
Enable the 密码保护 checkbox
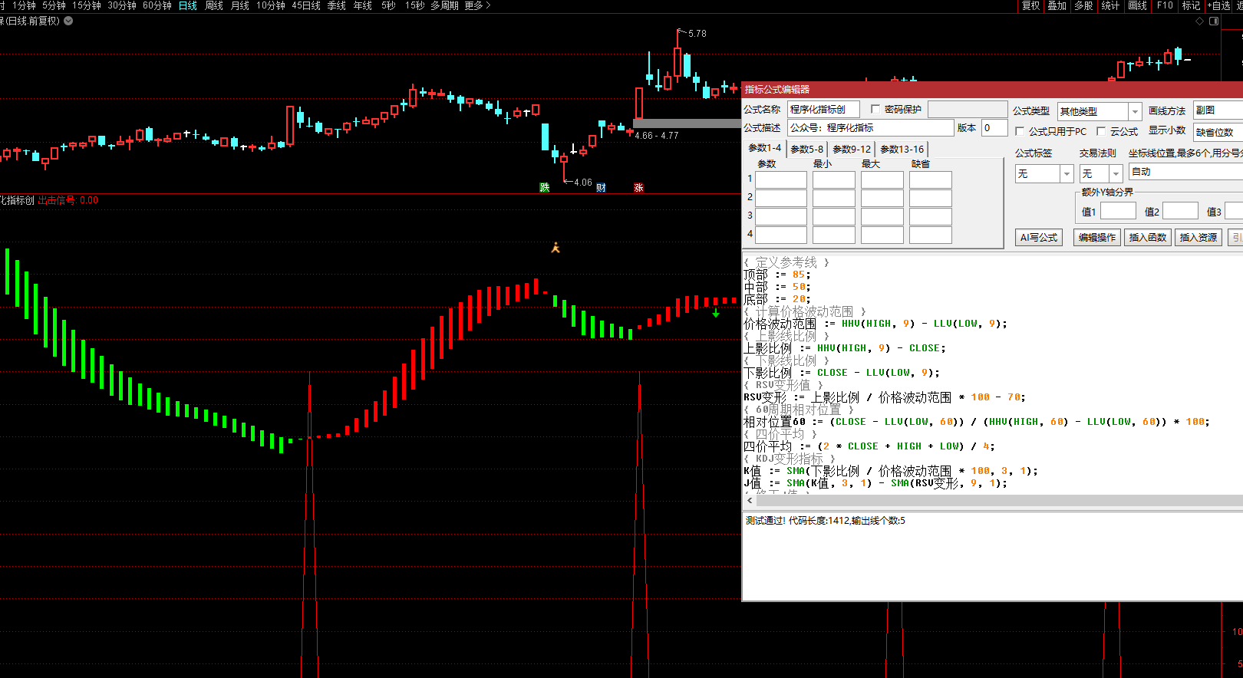(x=875, y=110)
